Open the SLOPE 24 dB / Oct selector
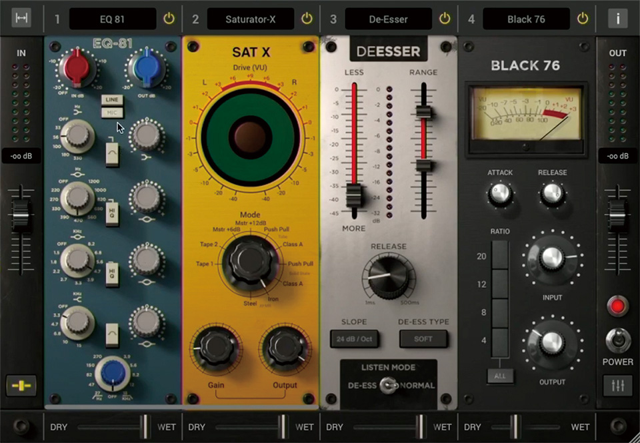 click(x=354, y=339)
